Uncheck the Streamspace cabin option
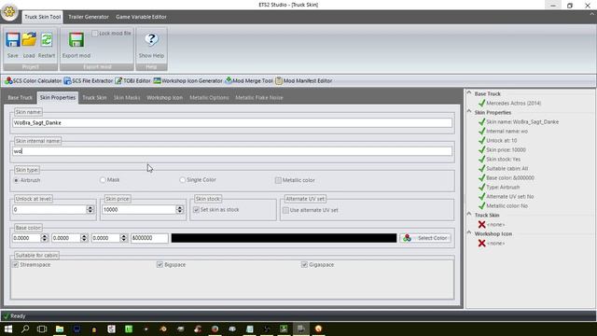 16,265
